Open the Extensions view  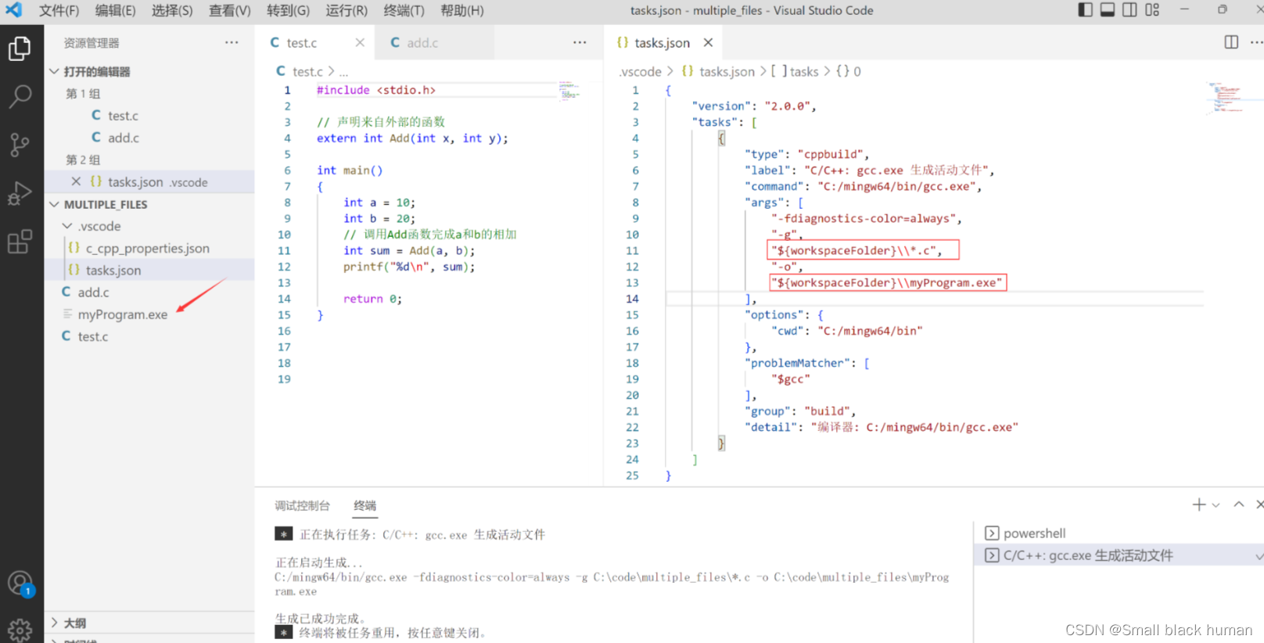(x=20, y=242)
